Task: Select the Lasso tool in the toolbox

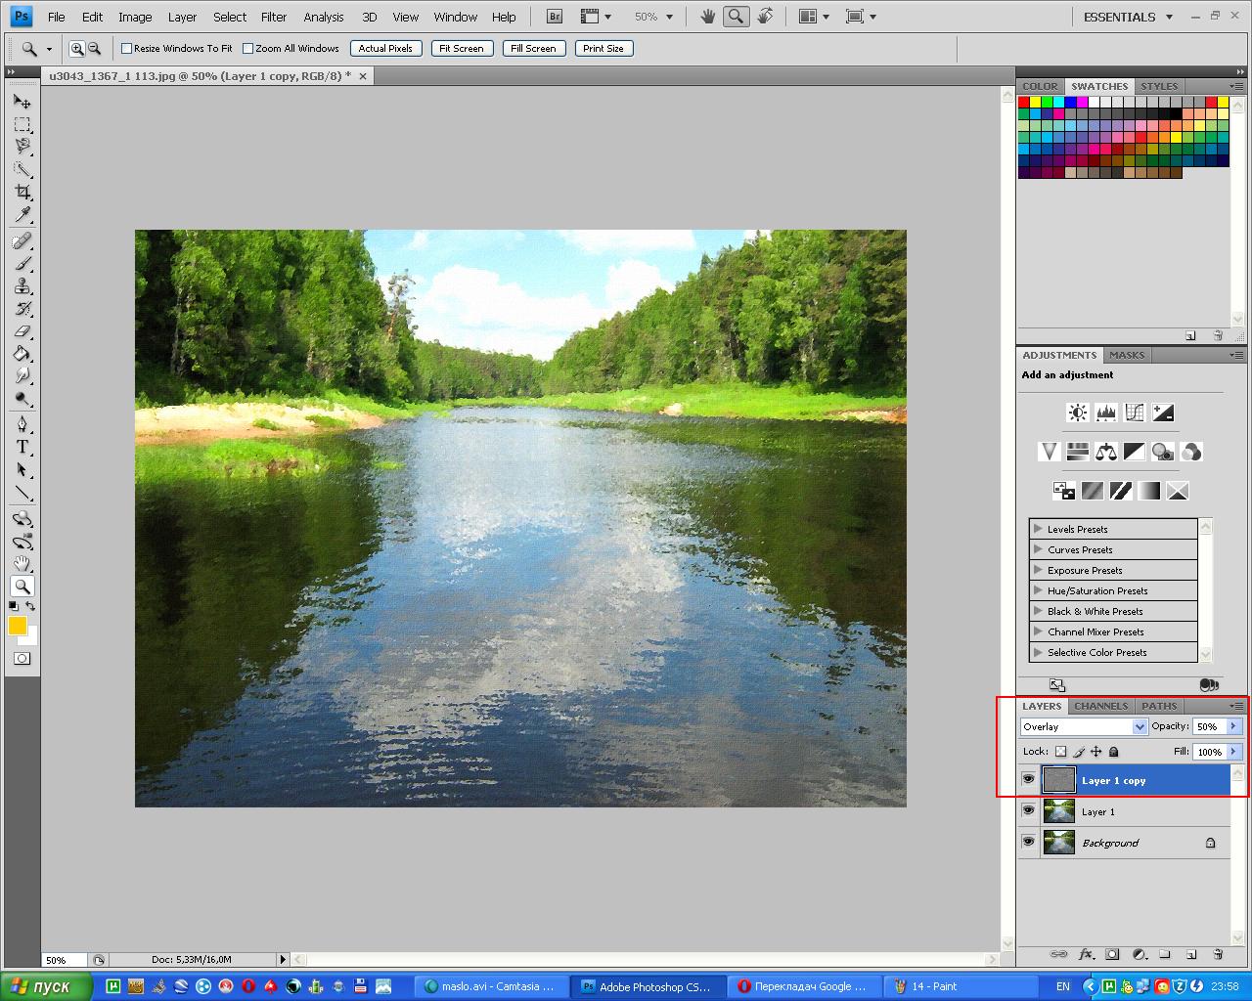Action: tap(22, 147)
